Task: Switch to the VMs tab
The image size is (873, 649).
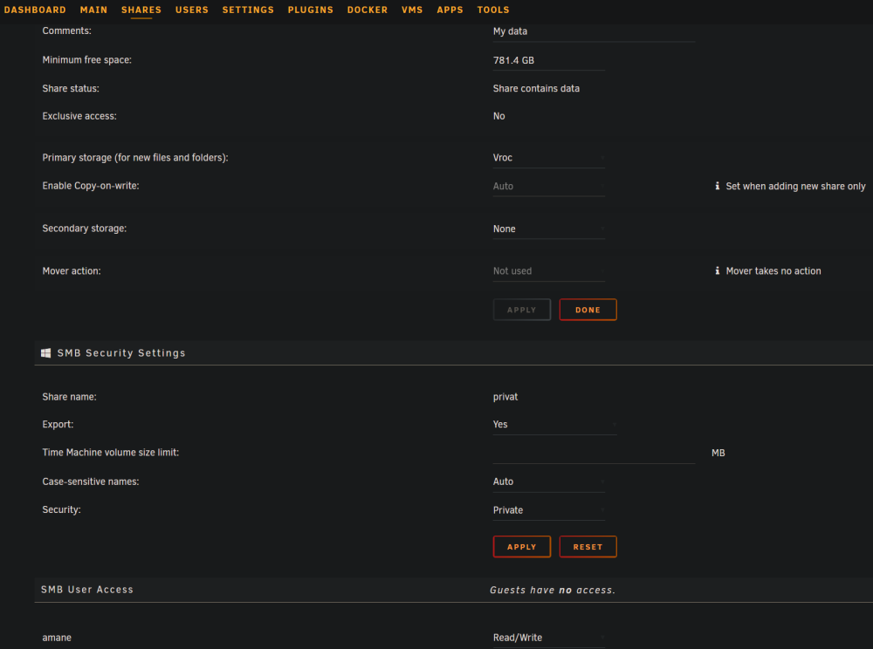Action: (412, 10)
